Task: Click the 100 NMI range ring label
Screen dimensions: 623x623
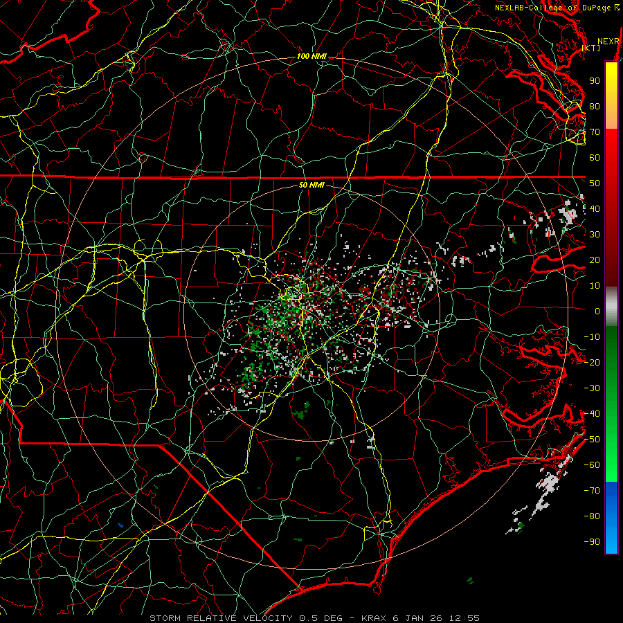Action: [311, 57]
